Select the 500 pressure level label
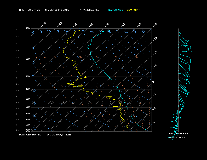This screenshot has width=207, height=160. tap(28, 99)
